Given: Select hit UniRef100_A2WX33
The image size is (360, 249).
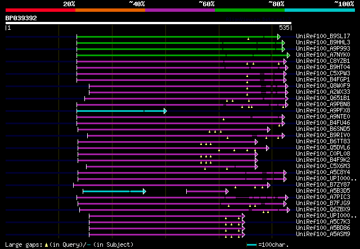Looking at the screenshot, I should click(323, 92).
